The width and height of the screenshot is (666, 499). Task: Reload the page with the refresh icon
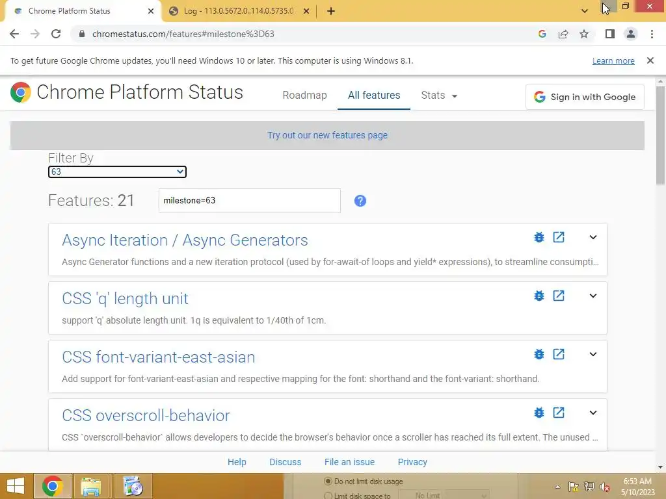(x=56, y=34)
